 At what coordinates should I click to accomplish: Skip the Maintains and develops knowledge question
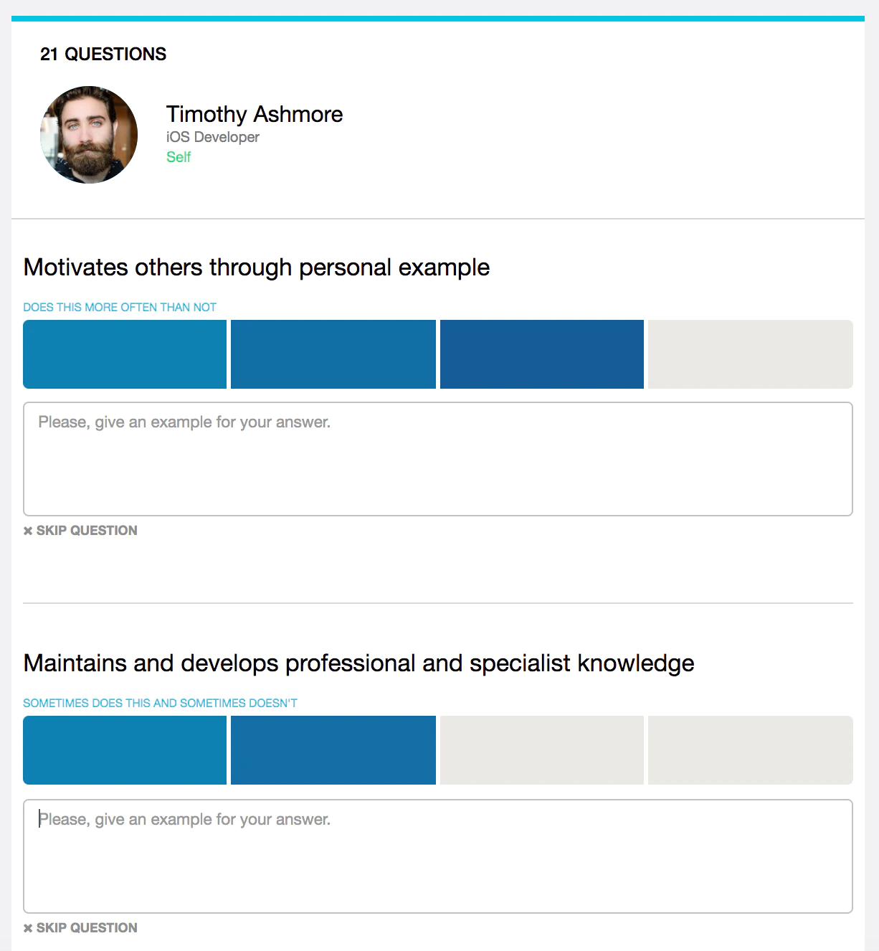80,928
